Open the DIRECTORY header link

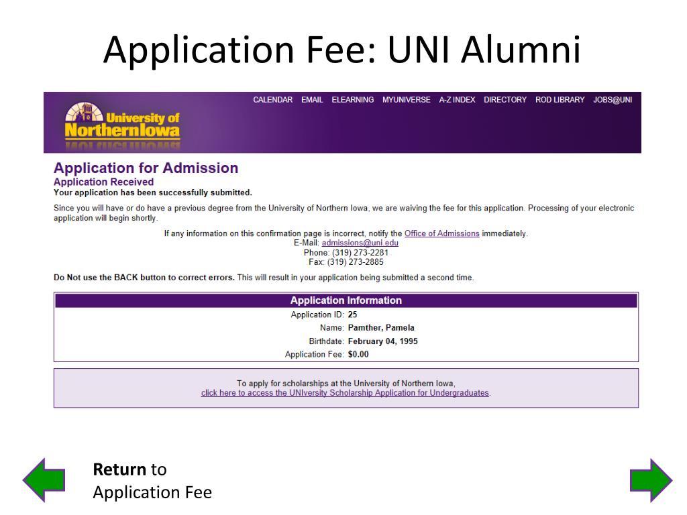(x=505, y=100)
